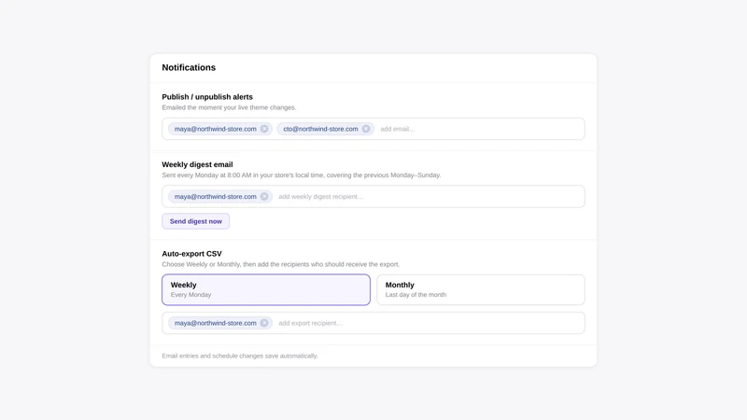Viewport: 747px width, 420px height.
Task: Remove maya@northwind-store.com from weekly digest
Action: 264,197
